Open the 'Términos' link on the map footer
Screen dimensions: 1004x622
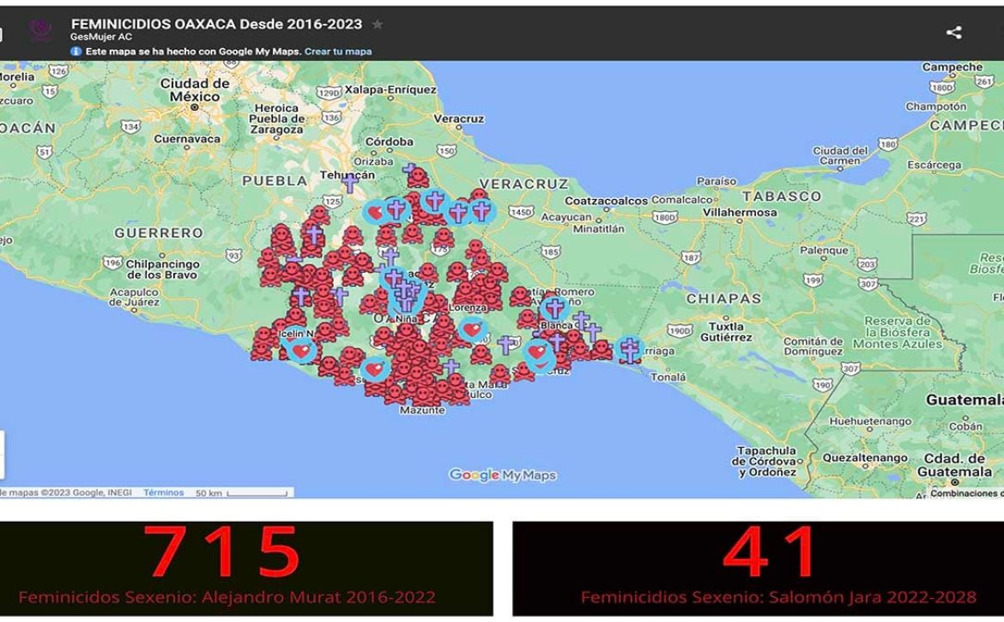[163, 492]
